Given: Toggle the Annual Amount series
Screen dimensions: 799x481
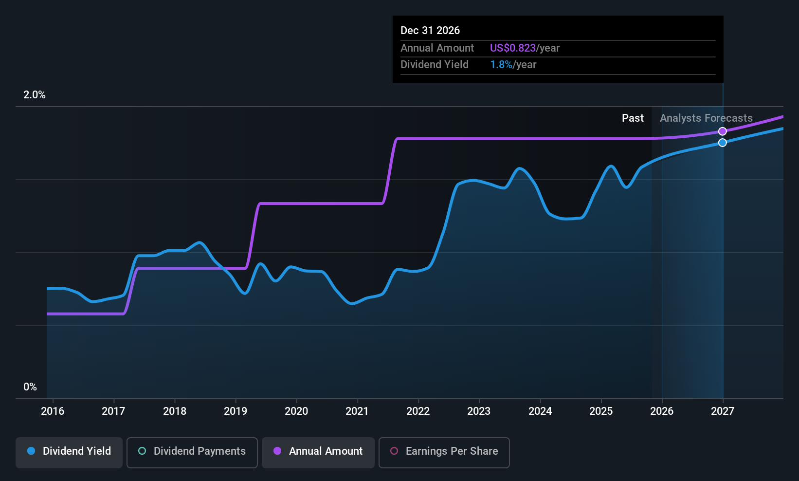Looking at the screenshot, I should [x=318, y=452].
